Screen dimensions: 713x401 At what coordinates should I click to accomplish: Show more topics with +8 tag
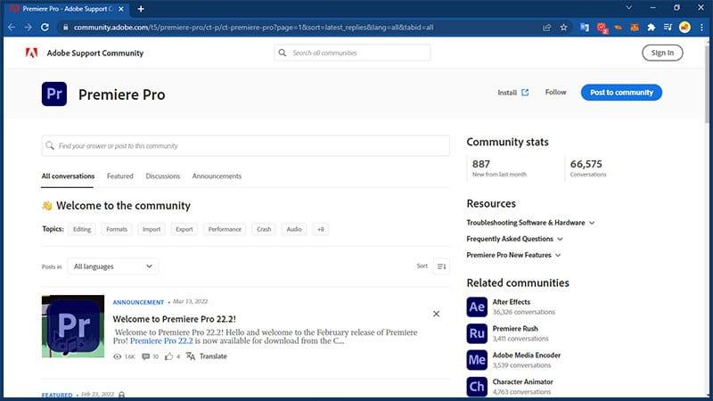pos(321,229)
